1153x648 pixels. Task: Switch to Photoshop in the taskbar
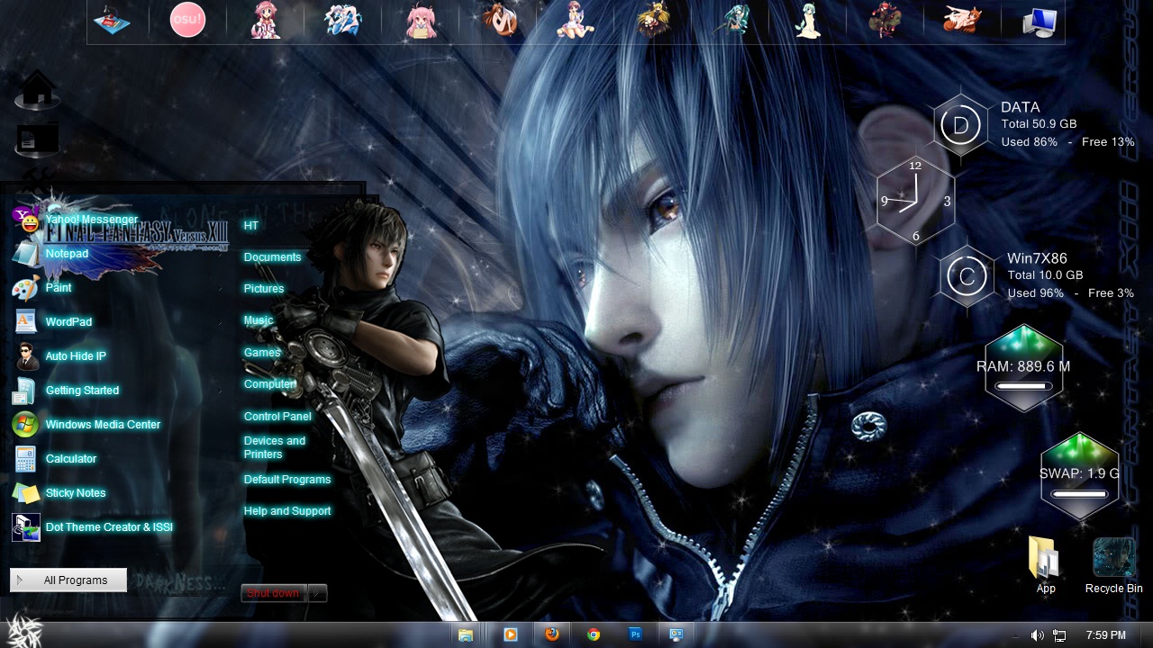(x=636, y=634)
